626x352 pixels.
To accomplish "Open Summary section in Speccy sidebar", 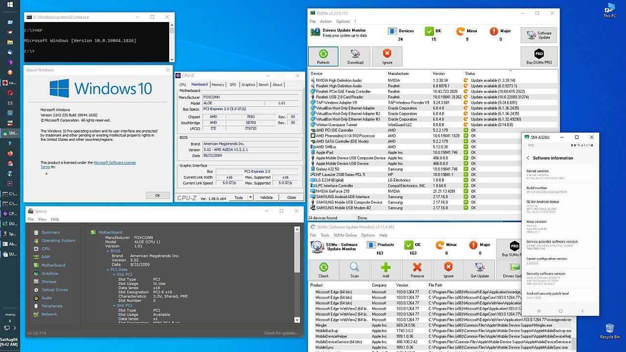I will (x=50, y=232).
